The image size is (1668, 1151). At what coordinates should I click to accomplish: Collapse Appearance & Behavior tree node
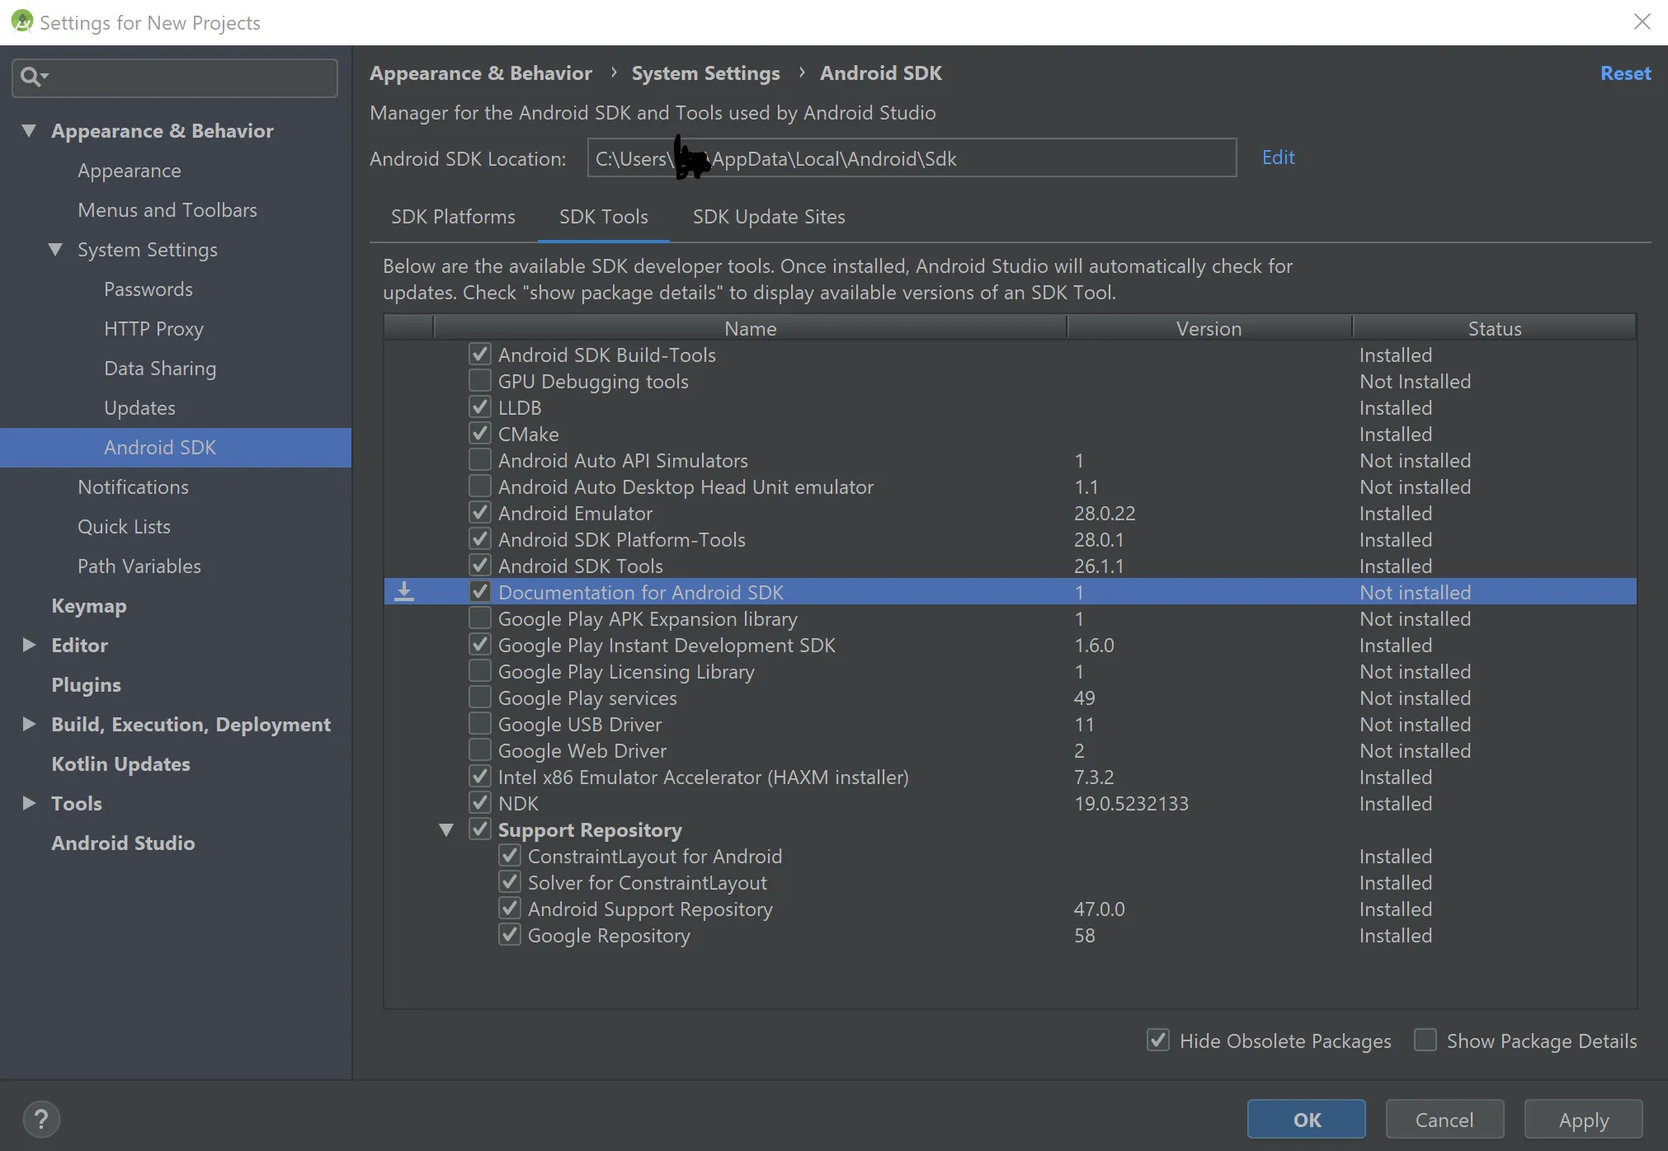click(x=29, y=130)
